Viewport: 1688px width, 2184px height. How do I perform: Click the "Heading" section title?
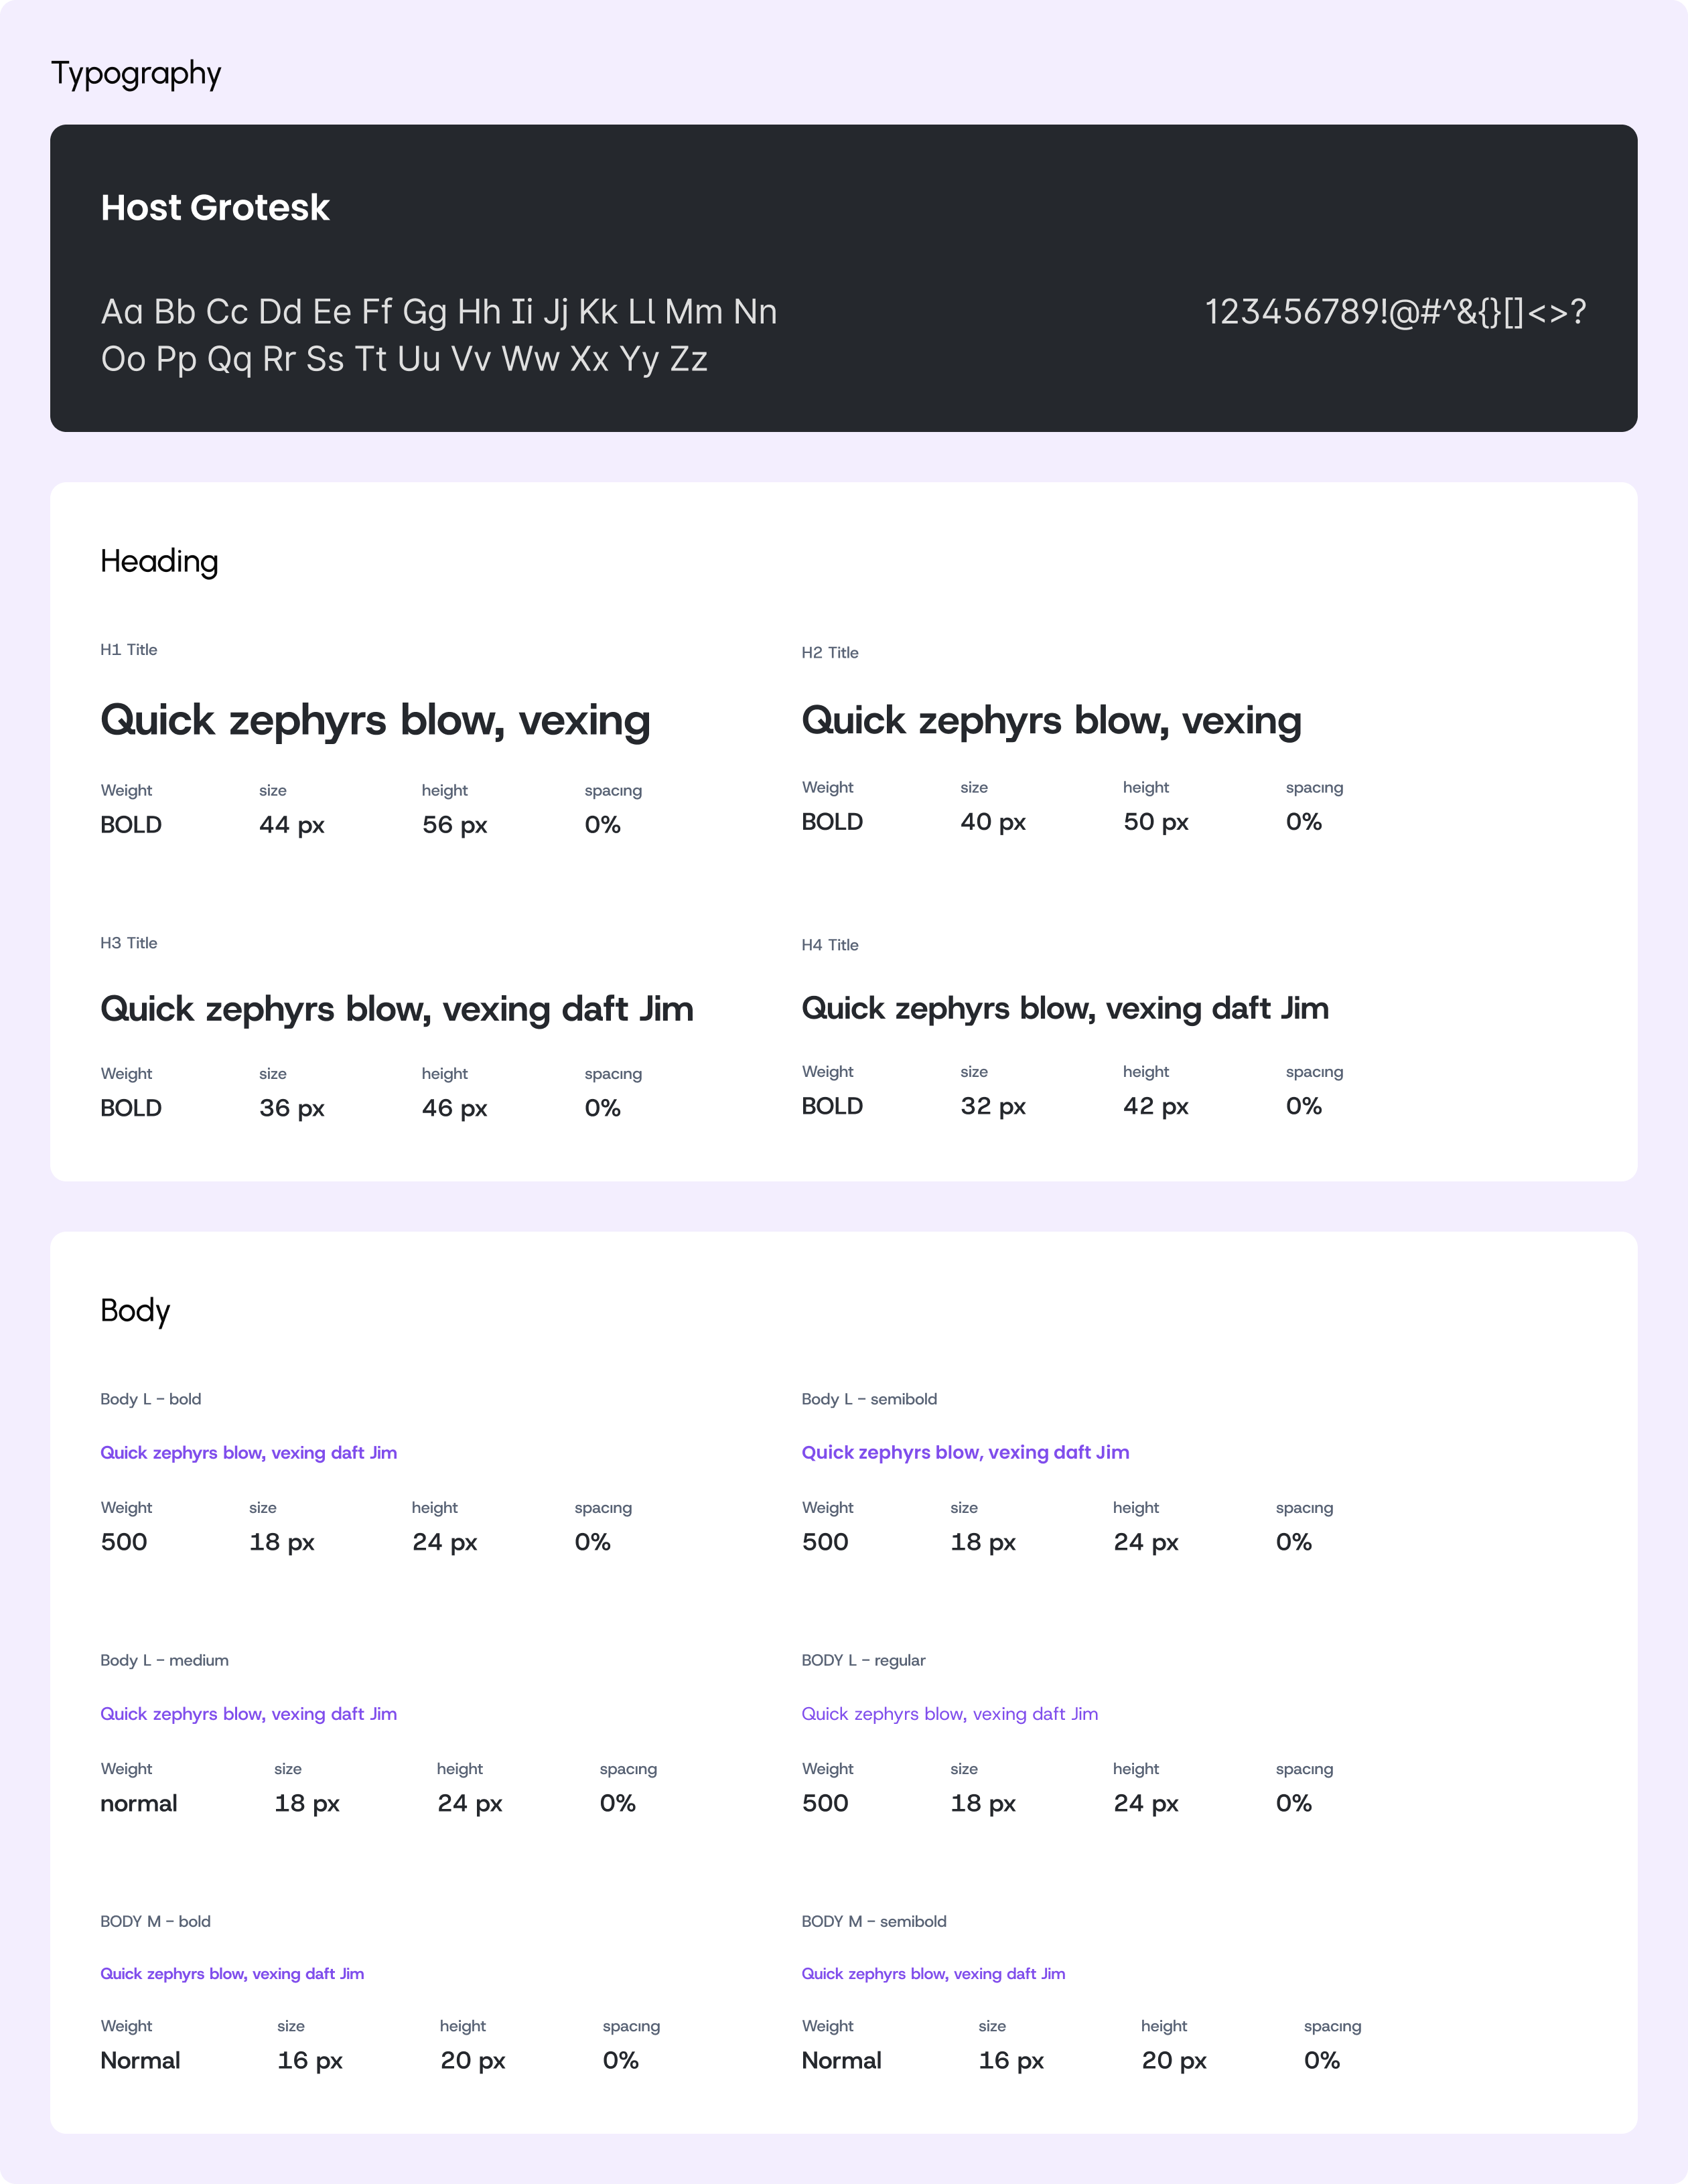point(159,561)
